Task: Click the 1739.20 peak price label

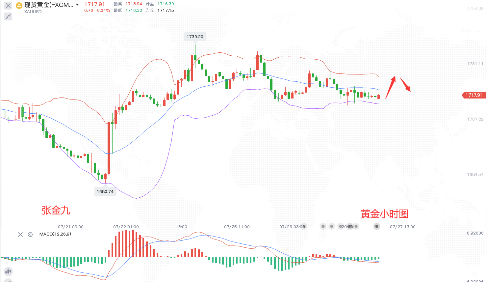Action: click(195, 37)
